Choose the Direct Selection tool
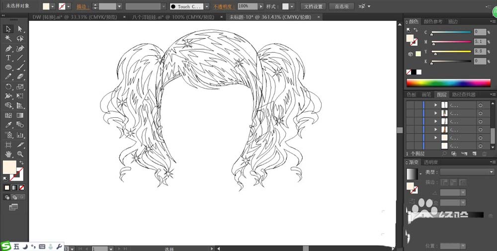 pyautogui.click(x=20, y=29)
